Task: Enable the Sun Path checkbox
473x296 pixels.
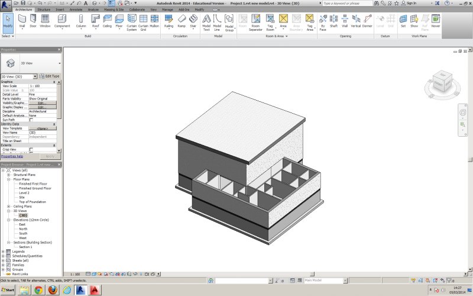Action: click(31, 120)
